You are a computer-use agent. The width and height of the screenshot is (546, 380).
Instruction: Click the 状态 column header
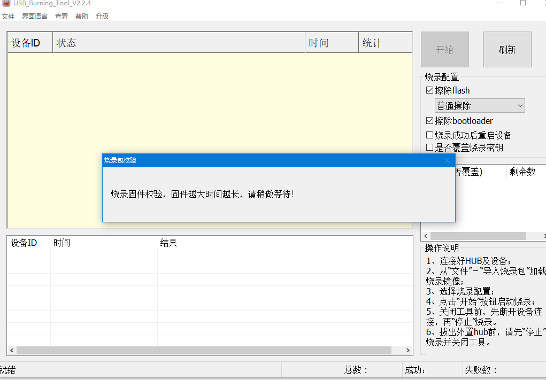[x=179, y=43]
